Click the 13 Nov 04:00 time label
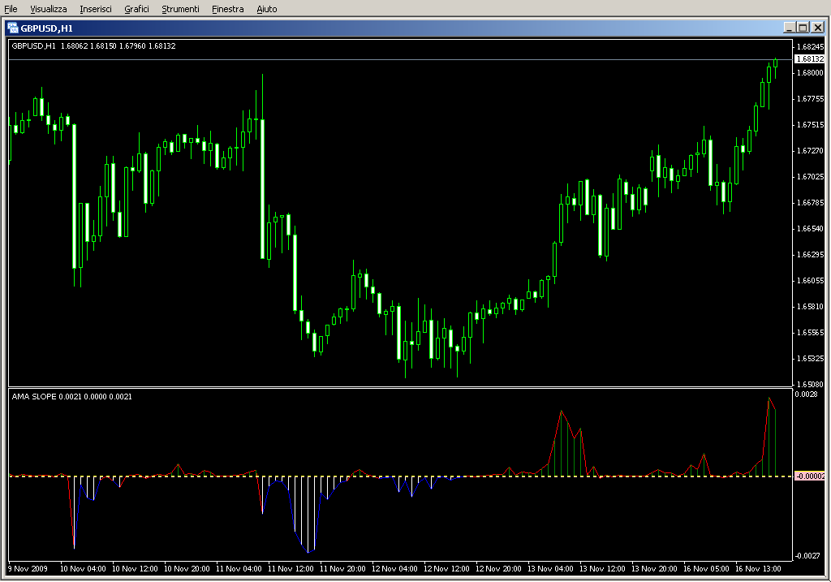 (550, 569)
